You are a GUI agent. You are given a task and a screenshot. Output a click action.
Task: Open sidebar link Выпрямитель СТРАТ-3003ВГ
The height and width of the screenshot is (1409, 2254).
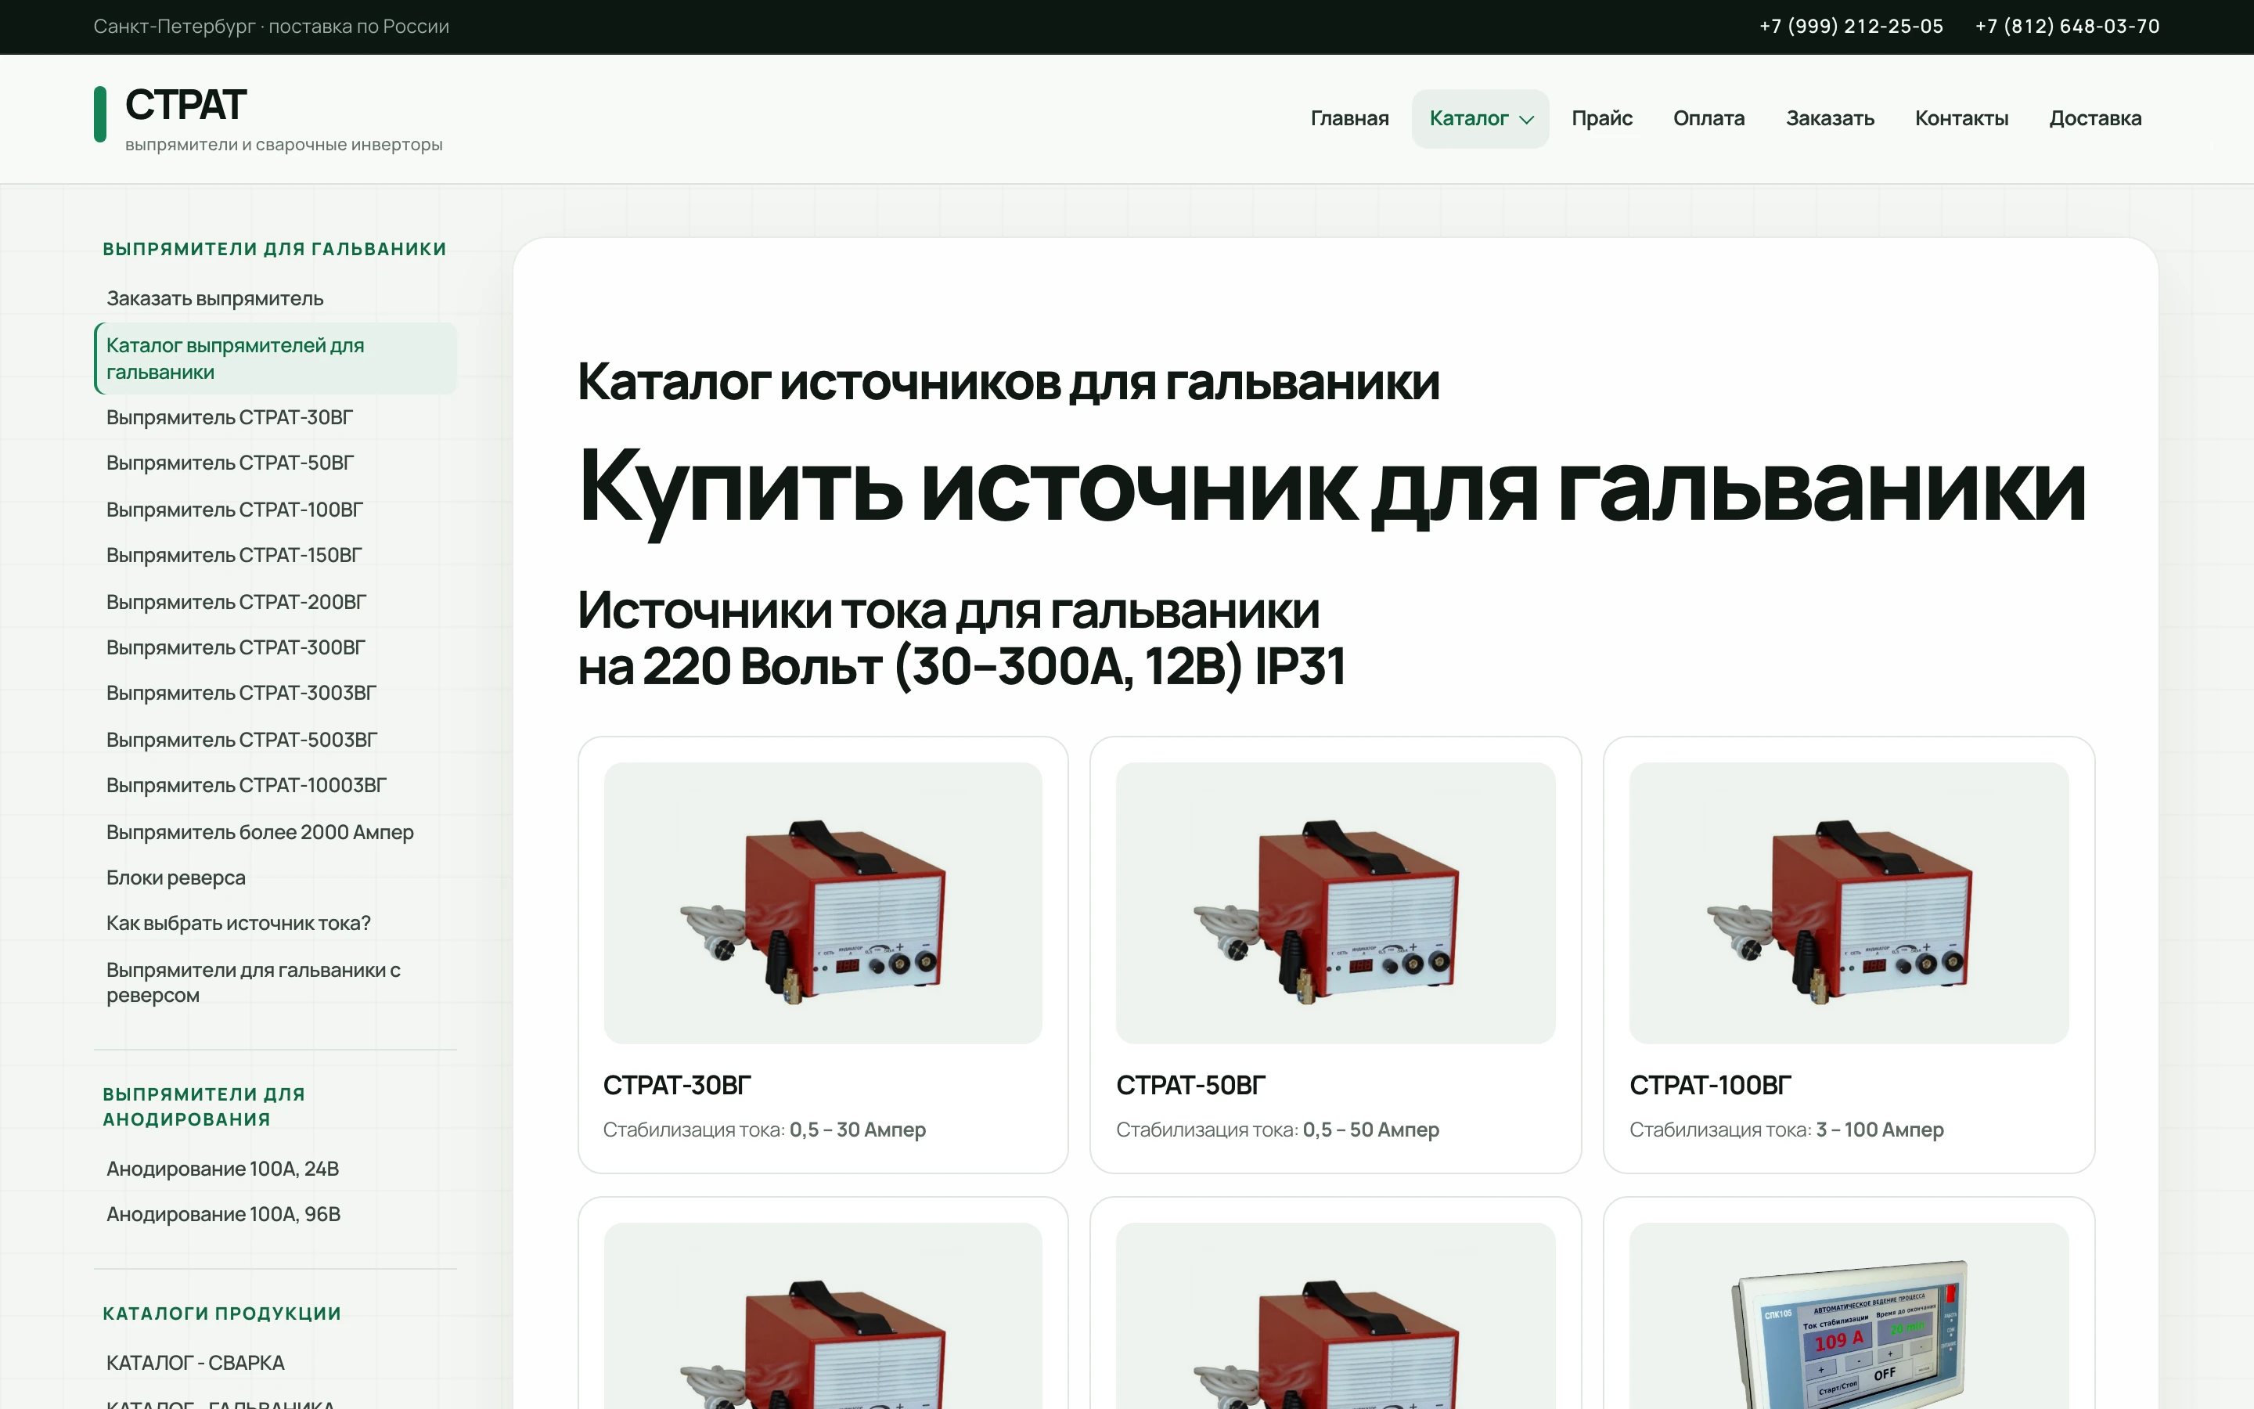tap(275, 694)
